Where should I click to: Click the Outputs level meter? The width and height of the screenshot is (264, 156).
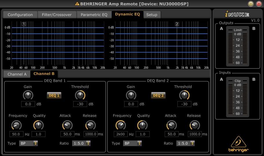coord(238,46)
